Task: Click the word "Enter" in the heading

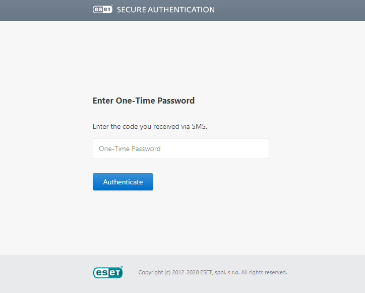Action: click(x=103, y=101)
